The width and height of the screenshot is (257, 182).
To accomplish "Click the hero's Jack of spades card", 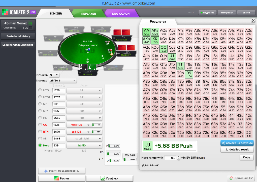I will click(83, 67).
